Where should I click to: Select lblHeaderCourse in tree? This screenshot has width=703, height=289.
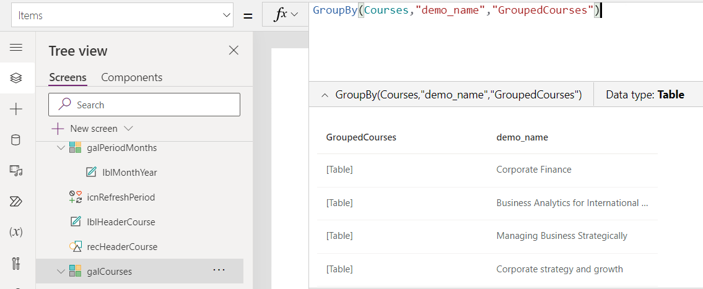121,222
